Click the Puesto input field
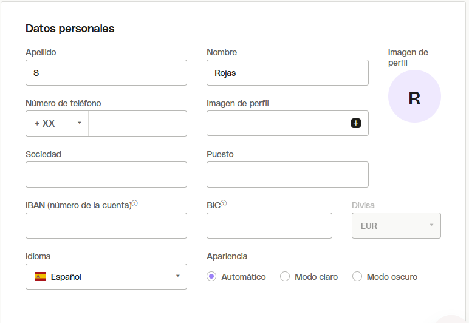Screen dimensions: 469x323 [287, 175]
